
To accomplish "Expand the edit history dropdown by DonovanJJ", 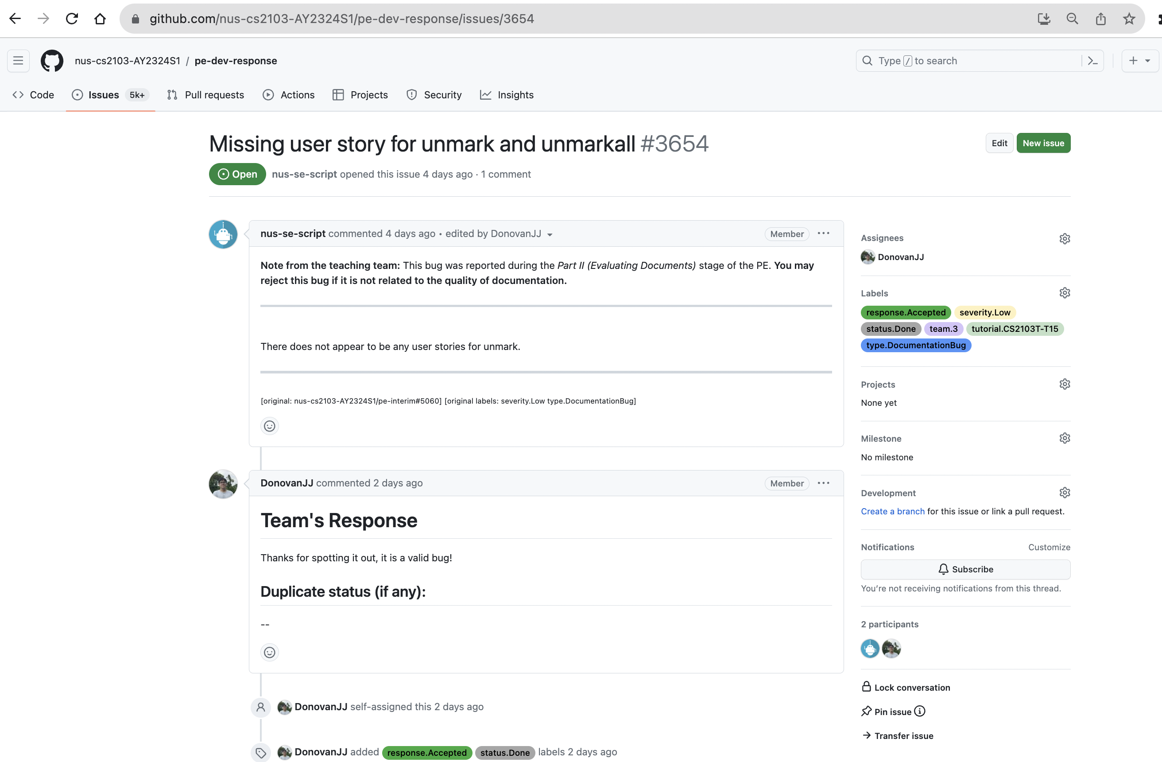I will 550,234.
